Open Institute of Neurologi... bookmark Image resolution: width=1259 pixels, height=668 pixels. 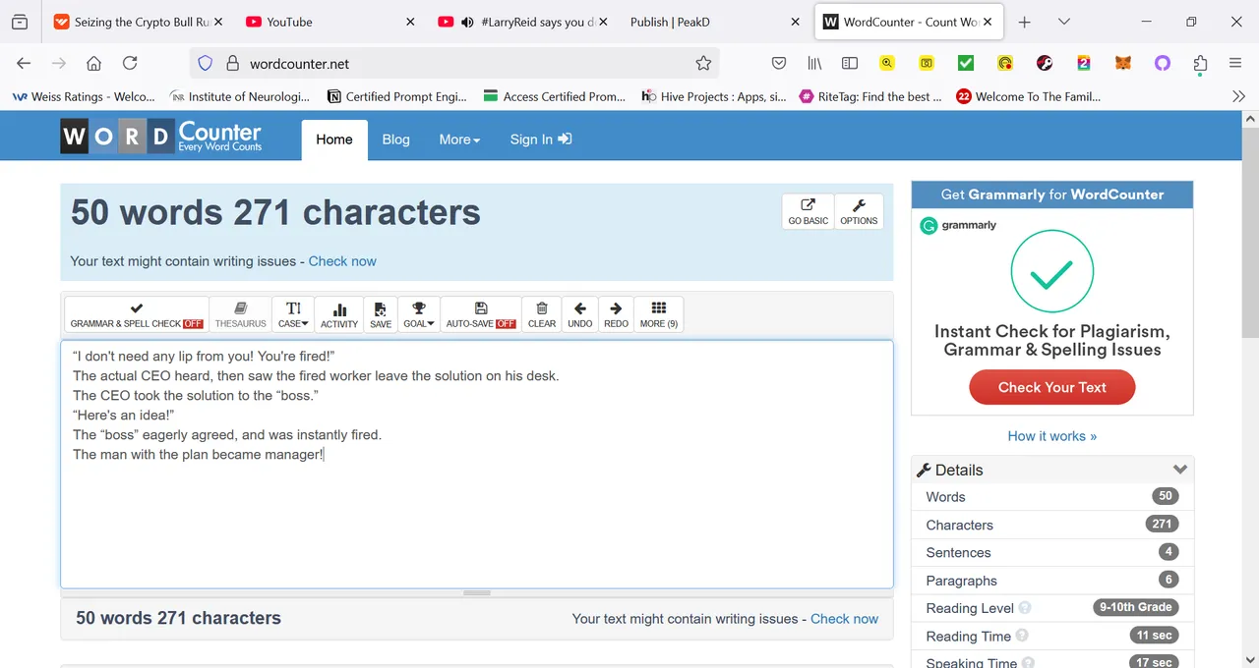(x=240, y=96)
